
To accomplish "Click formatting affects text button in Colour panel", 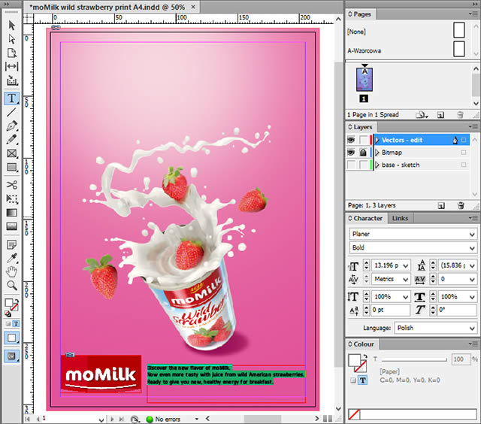I will [x=363, y=380].
